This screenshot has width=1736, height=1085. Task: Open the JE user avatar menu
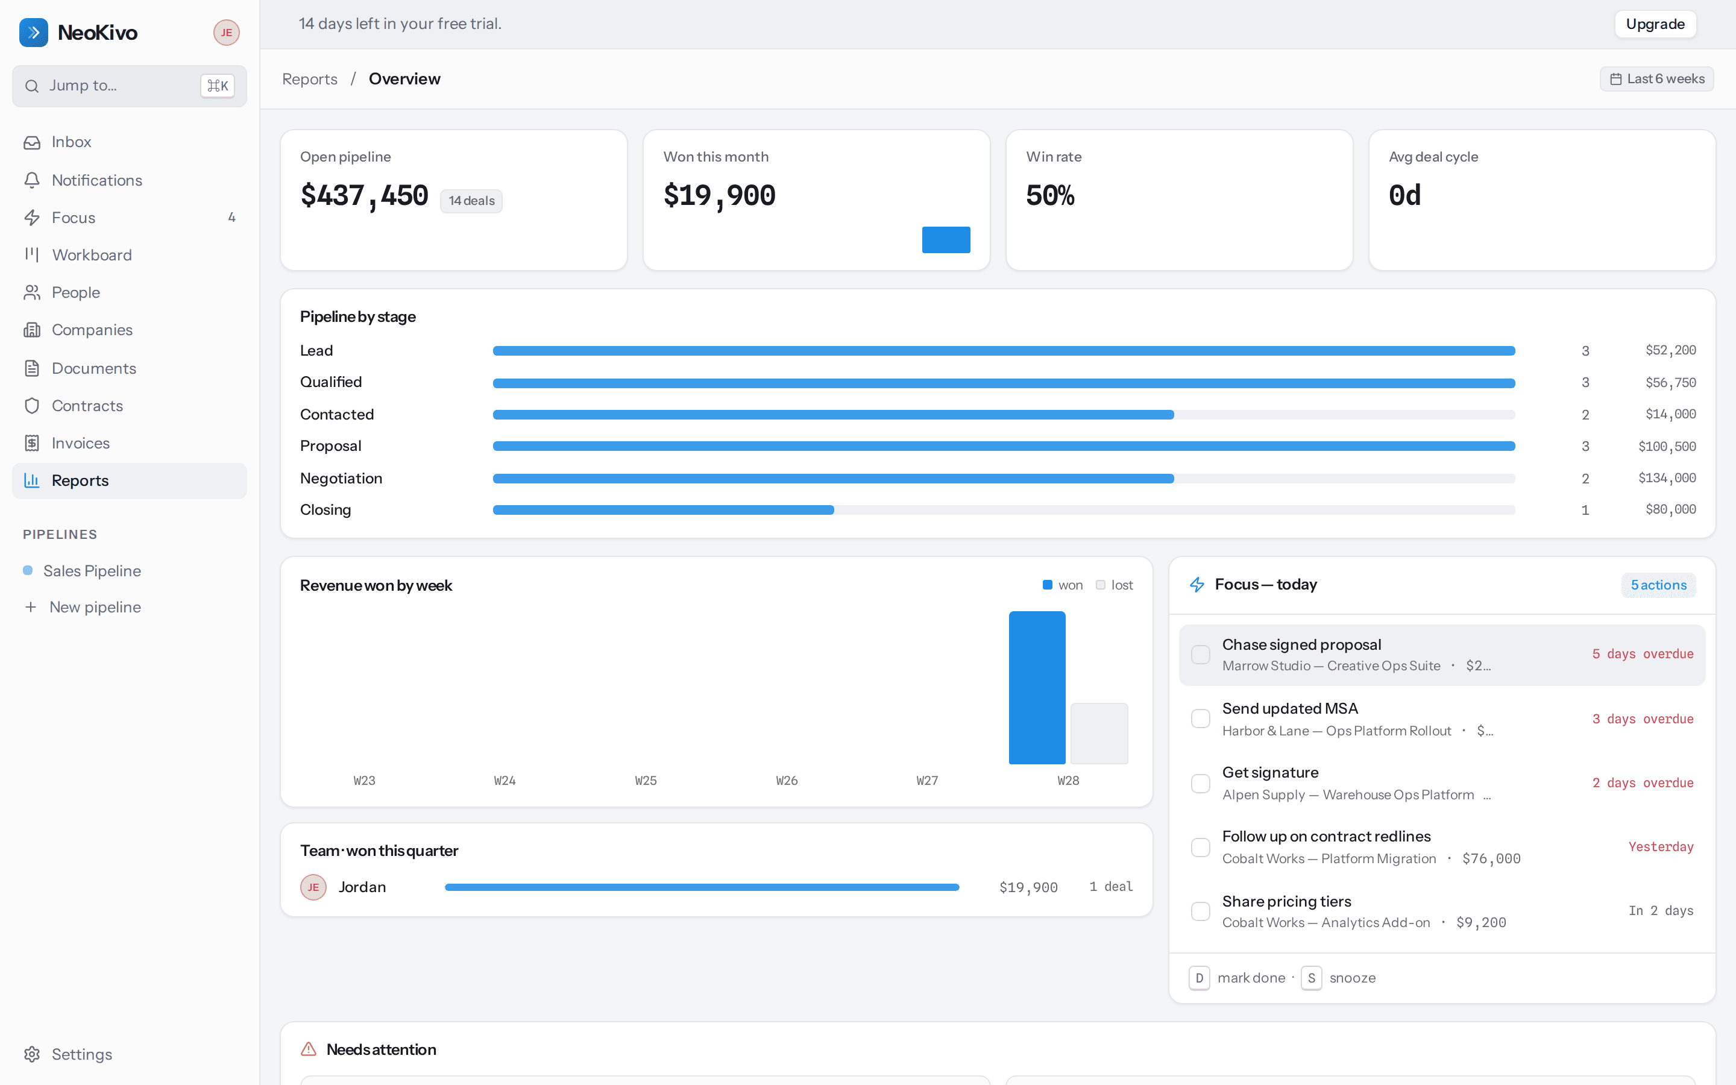(x=226, y=33)
